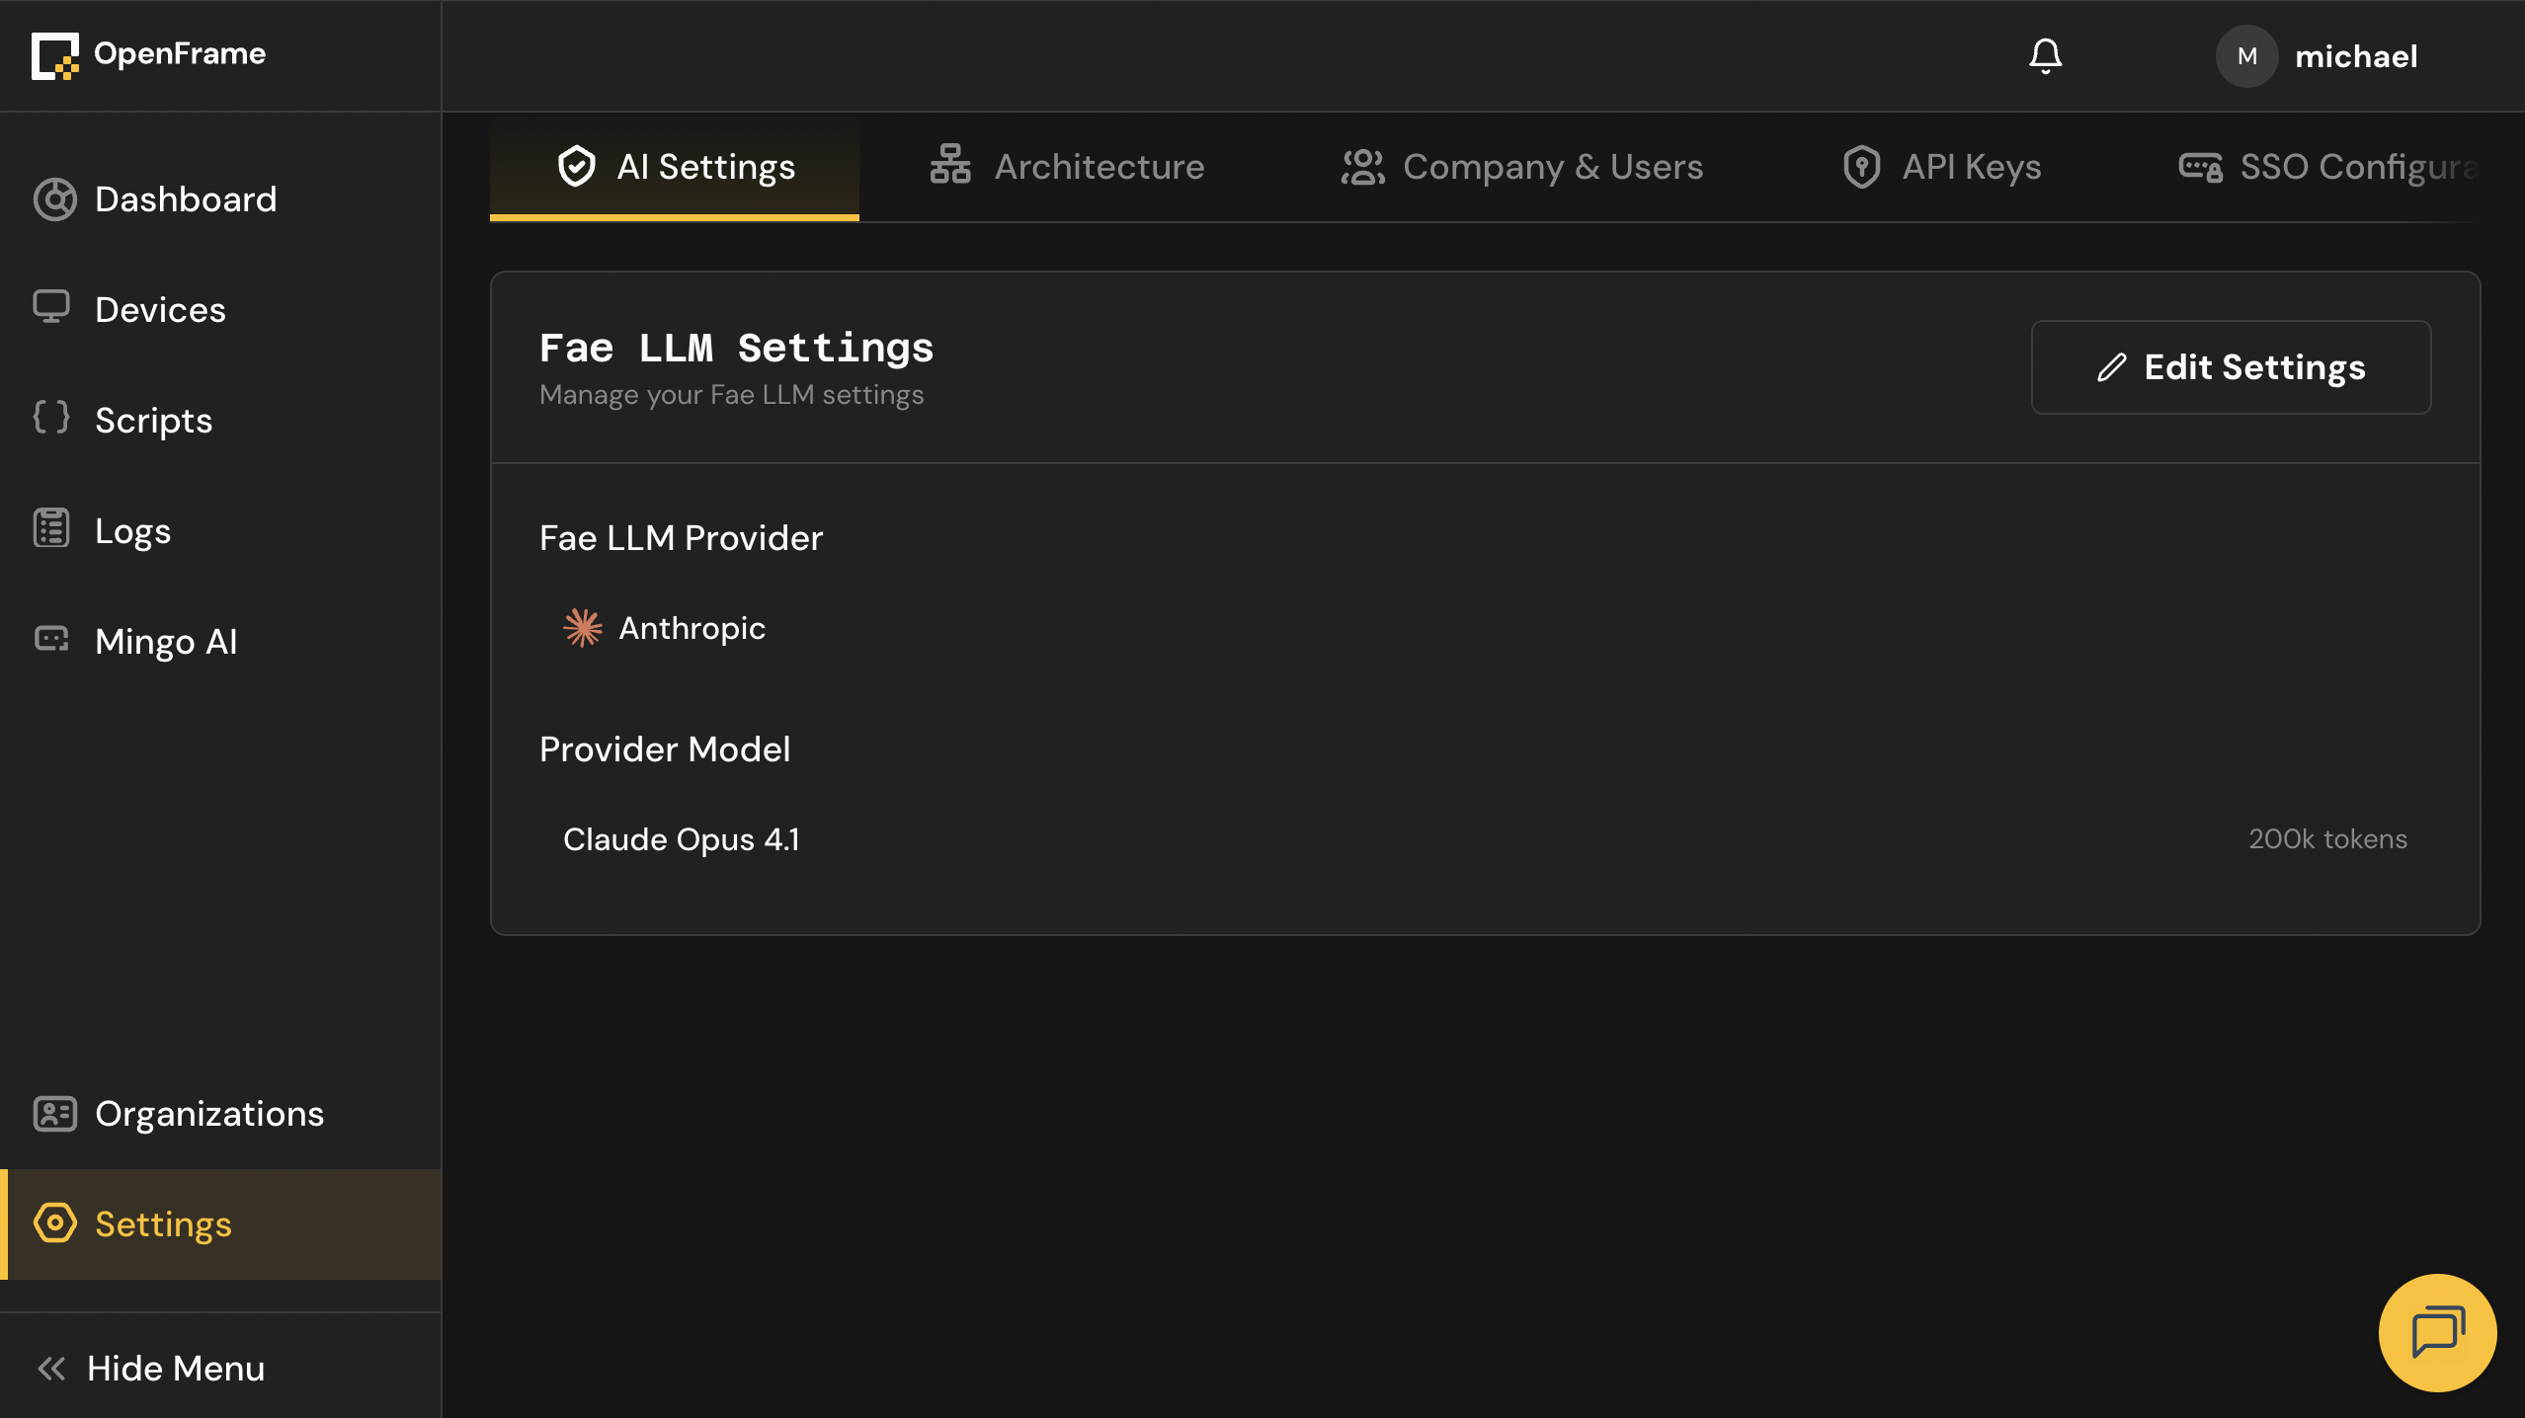Screen dimensions: 2525x1418
Task: Switch to the Architecture tab
Action: click(1068, 167)
